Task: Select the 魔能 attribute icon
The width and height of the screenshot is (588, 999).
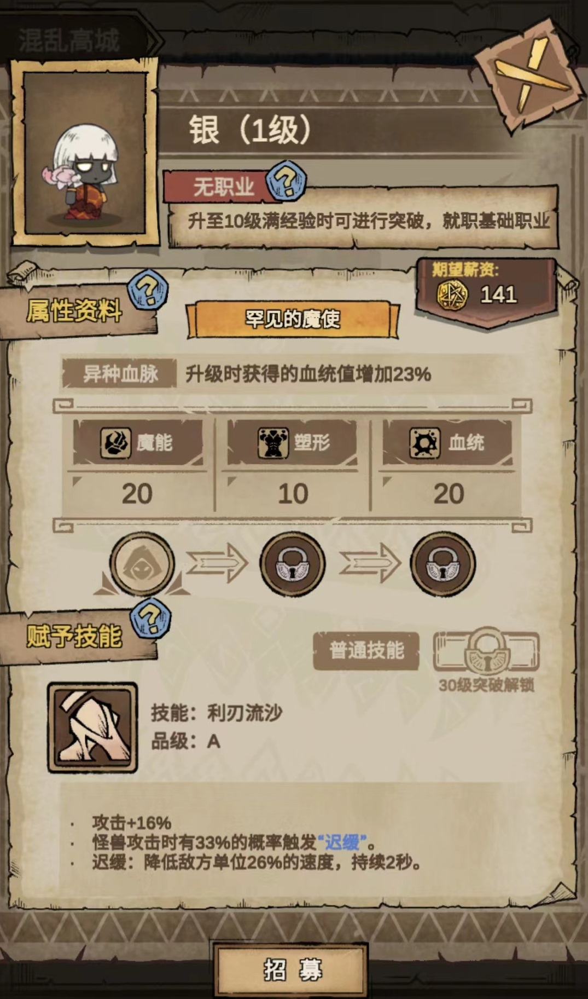Action: [115, 443]
